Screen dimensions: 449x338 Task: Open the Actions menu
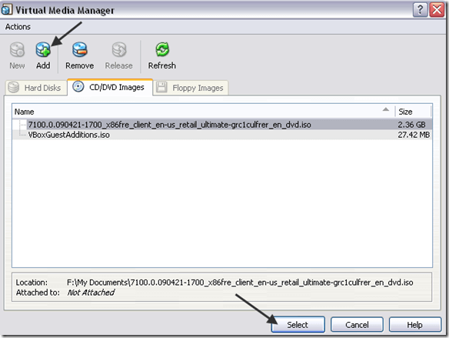coord(18,27)
